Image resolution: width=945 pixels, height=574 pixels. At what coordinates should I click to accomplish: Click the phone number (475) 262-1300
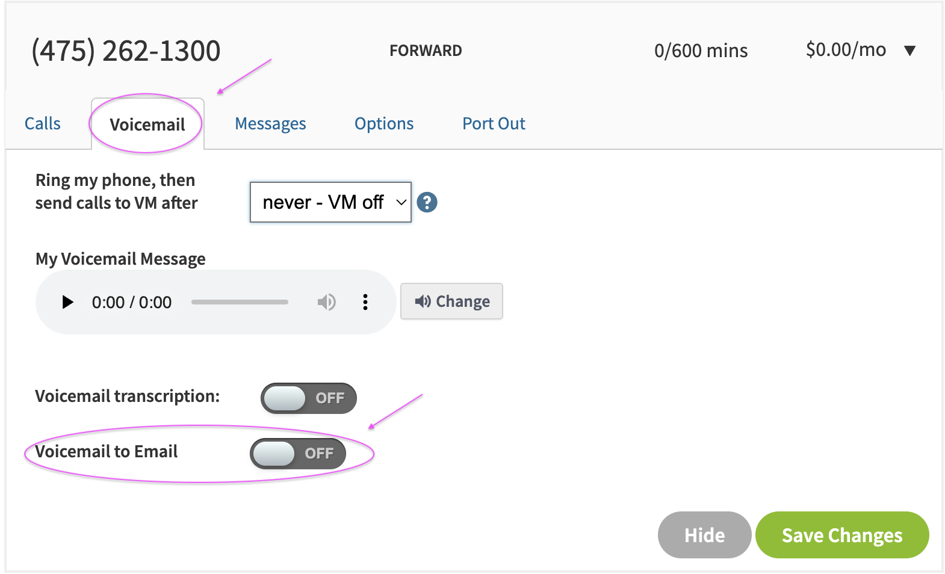[x=126, y=51]
